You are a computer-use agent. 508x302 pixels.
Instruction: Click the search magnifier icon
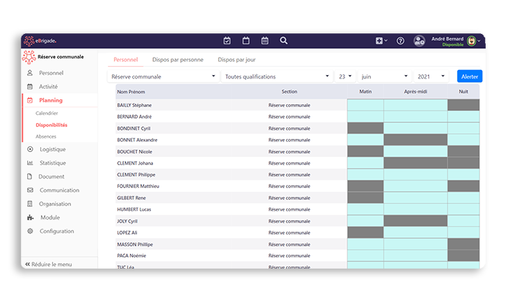283,41
